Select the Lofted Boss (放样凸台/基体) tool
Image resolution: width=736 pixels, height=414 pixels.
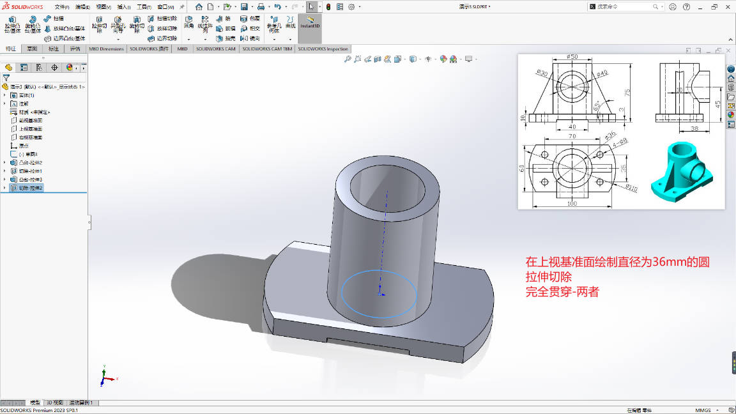click(65, 29)
